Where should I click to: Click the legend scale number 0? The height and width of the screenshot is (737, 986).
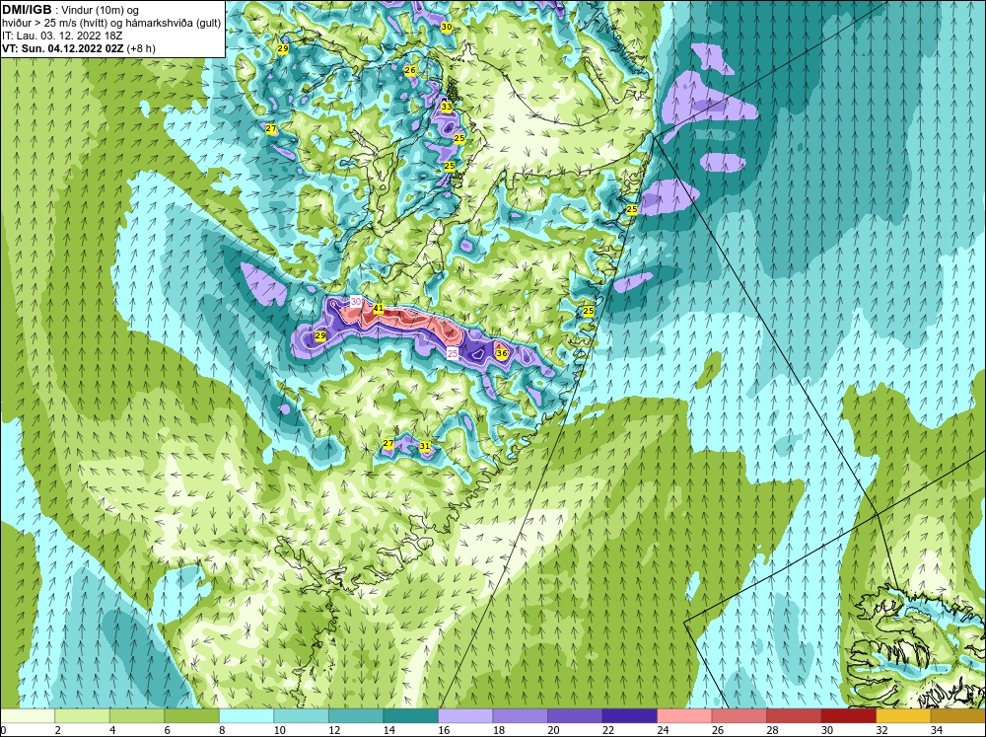point(4,730)
